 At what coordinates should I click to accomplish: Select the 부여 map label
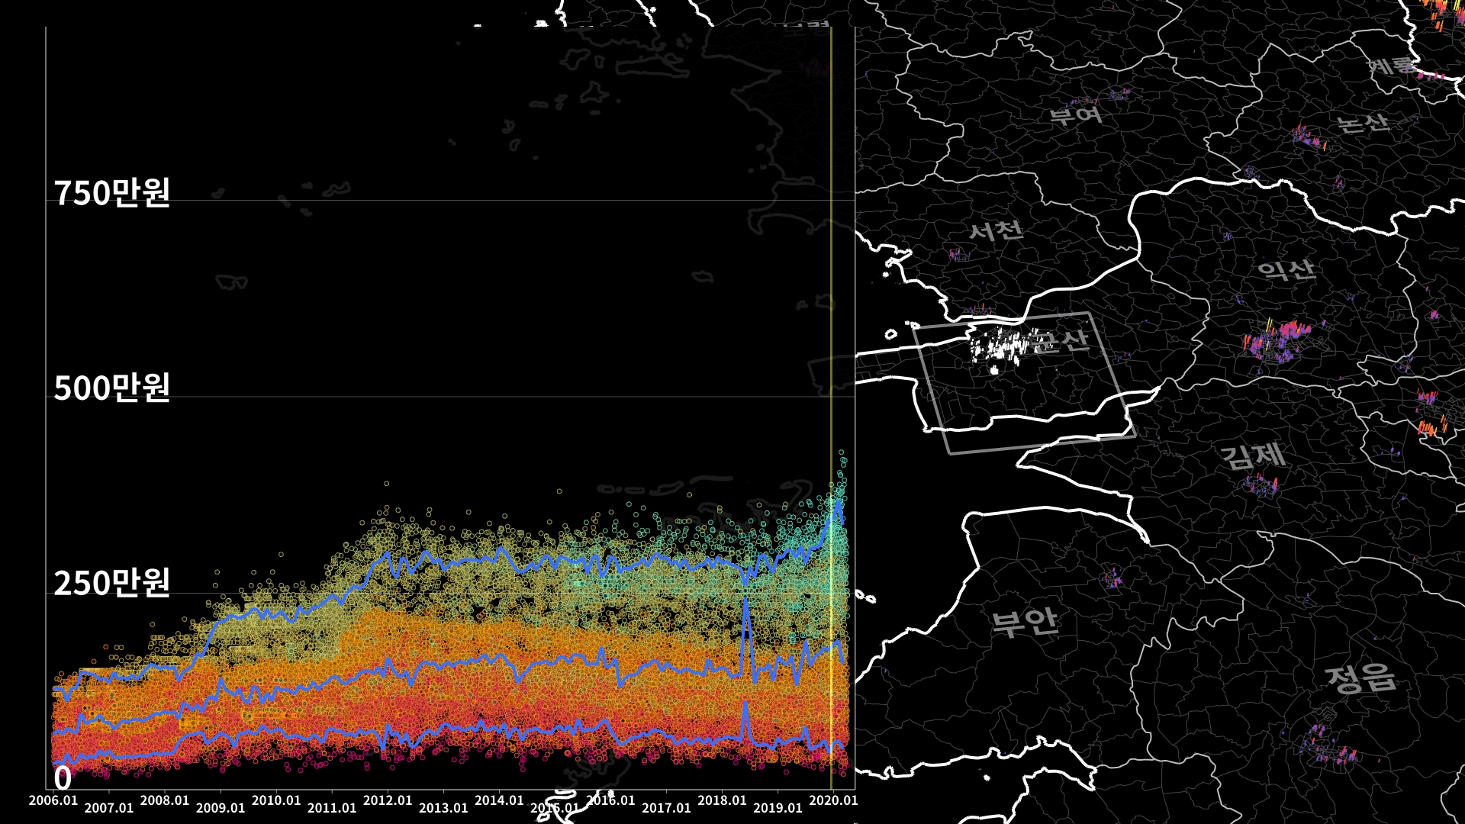(x=1076, y=115)
